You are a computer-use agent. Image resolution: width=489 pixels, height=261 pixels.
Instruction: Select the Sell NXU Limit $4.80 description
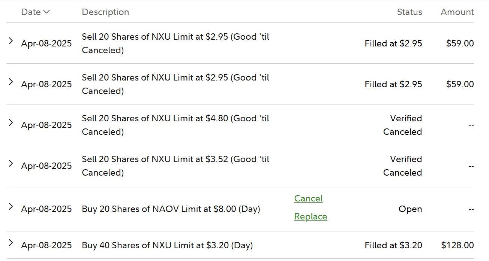tap(175, 125)
